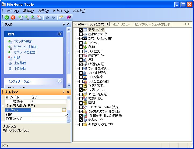Open the 表示(V) menu
This screenshot has width=194, height=149.
(x=43, y=11)
